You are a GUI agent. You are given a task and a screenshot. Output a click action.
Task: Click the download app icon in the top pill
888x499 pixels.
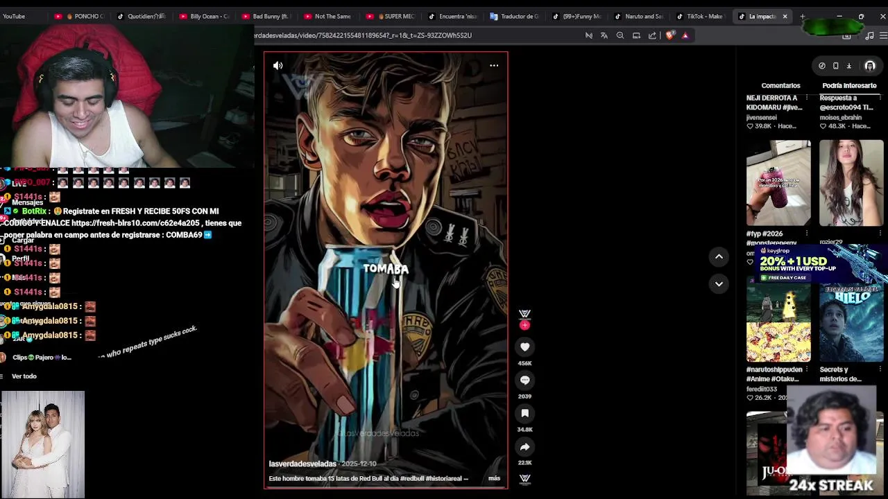848,66
